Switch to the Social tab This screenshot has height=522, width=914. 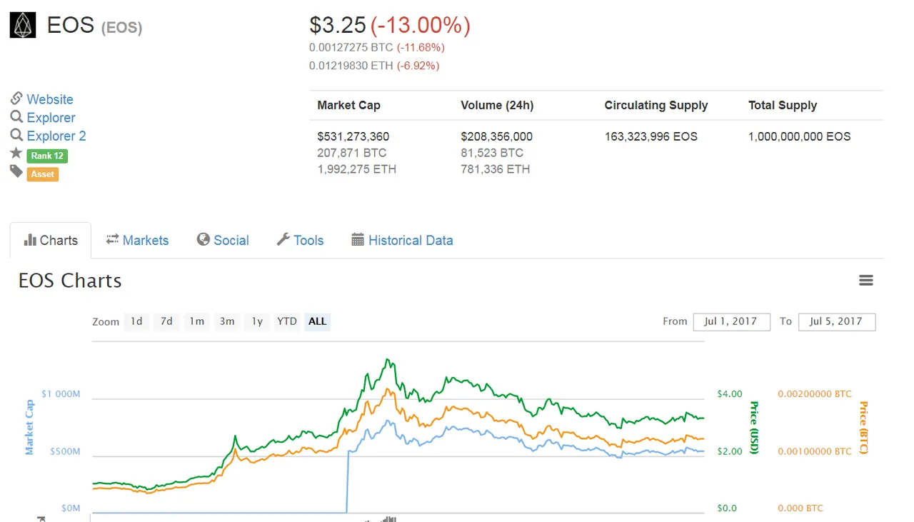coord(223,241)
